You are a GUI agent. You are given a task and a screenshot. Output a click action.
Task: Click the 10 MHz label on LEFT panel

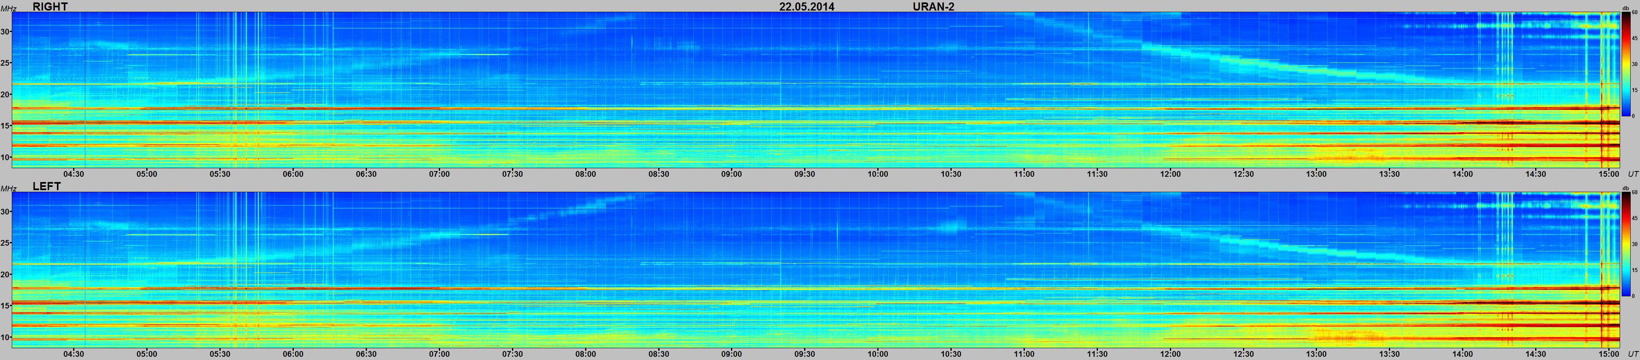(6, 337)
